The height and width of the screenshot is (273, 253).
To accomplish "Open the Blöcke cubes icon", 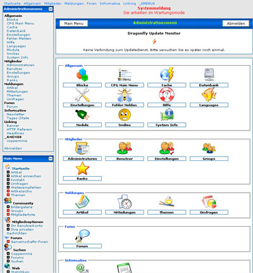I will coord(82,75).
